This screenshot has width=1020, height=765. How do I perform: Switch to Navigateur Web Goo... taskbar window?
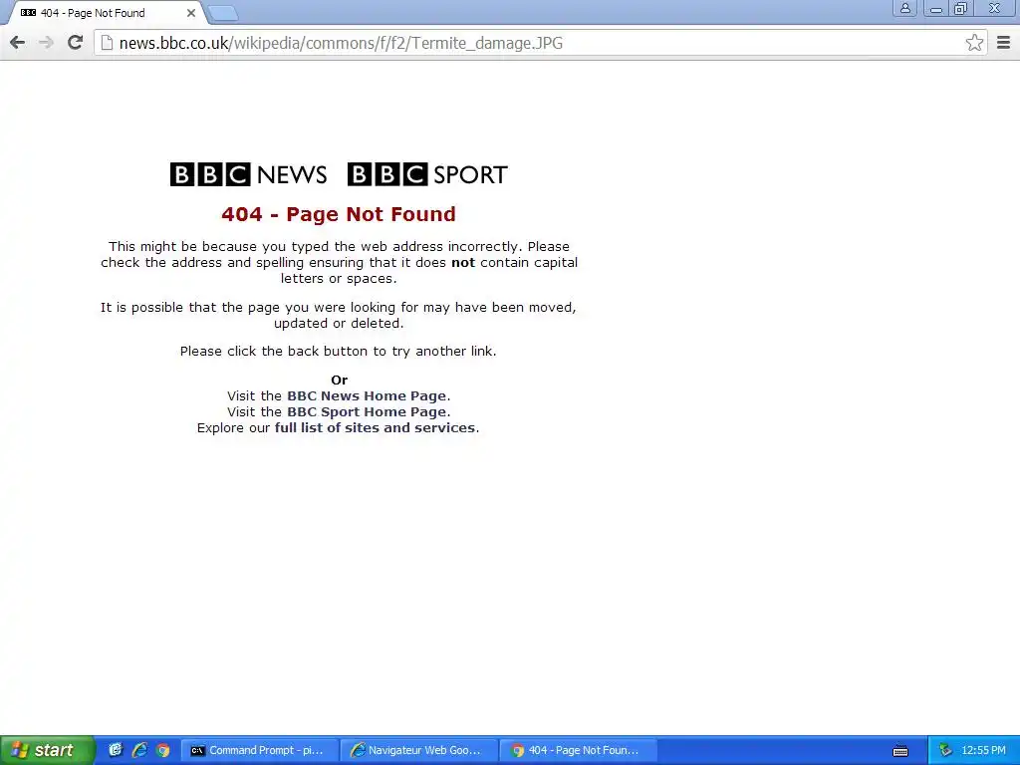tap(419, 751)
